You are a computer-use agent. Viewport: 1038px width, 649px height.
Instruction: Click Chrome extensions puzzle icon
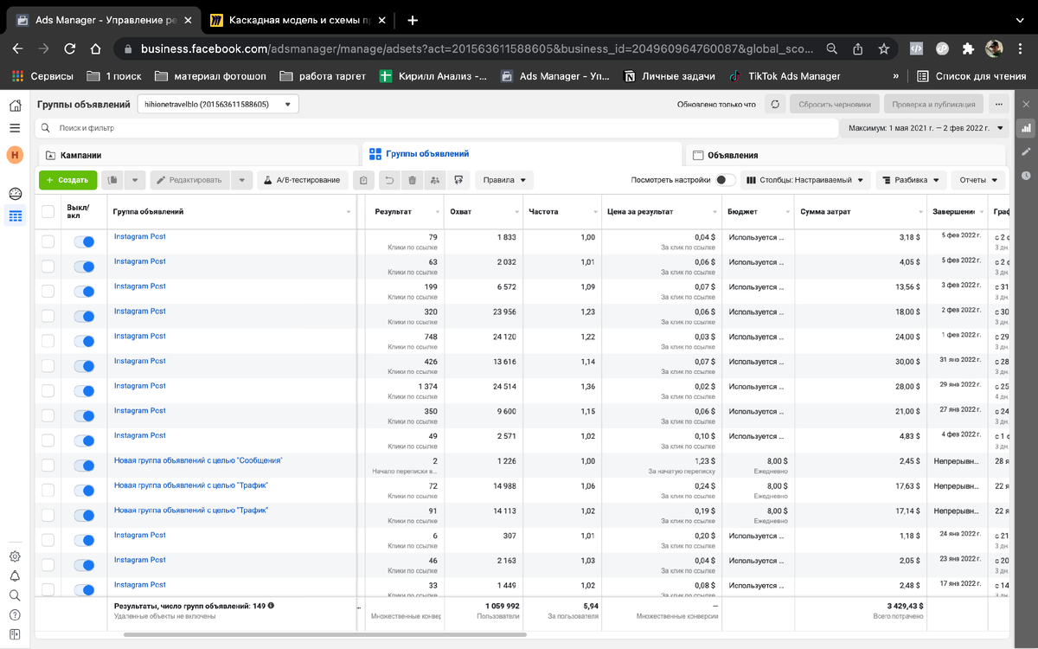pyautogui.click(x=968, y=49)
